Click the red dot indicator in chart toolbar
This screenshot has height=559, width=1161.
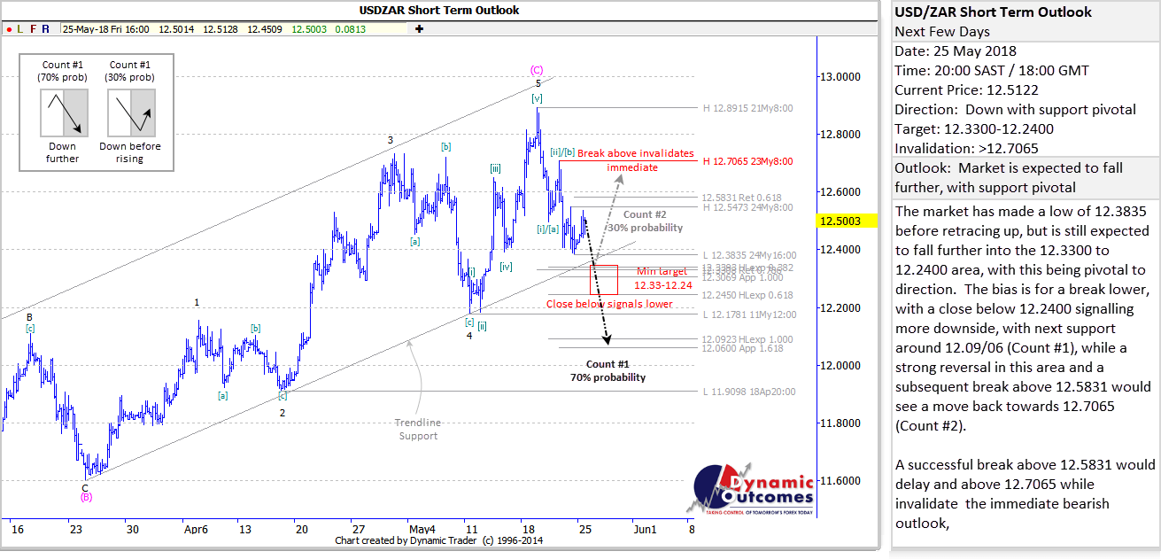click(8, 29)
